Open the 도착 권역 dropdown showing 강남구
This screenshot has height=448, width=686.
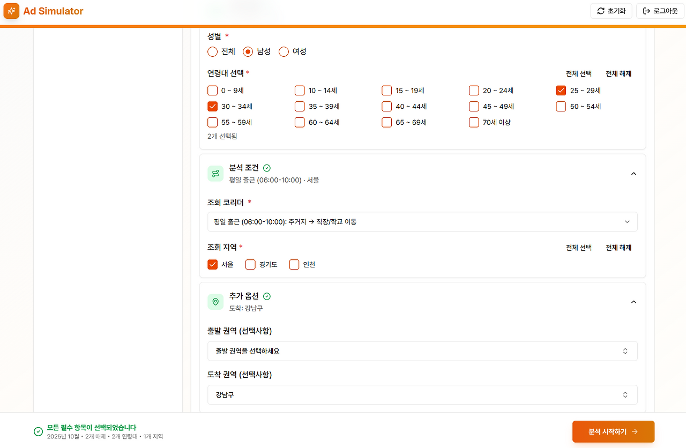[x=422, y=394]
